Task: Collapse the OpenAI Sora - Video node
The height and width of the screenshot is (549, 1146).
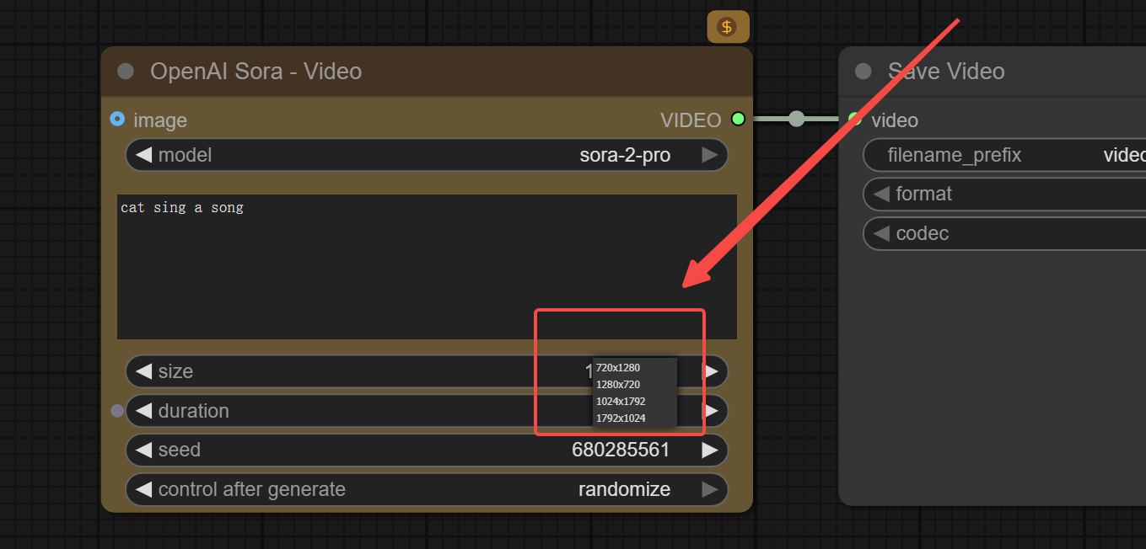Action: point(126,72)
